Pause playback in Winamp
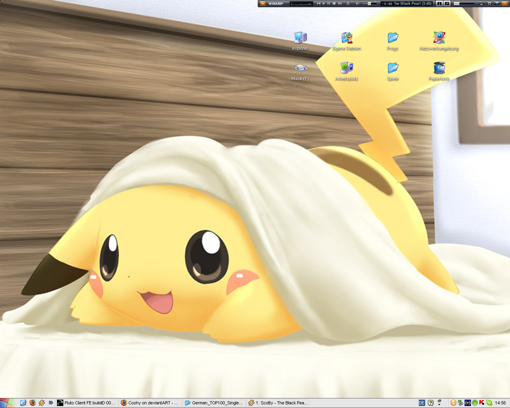 click(329, 4)
